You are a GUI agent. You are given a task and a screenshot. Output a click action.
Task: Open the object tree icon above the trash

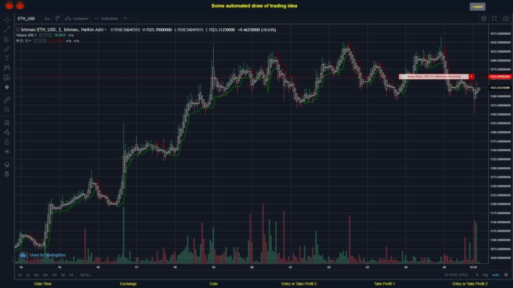pos(7,164)
